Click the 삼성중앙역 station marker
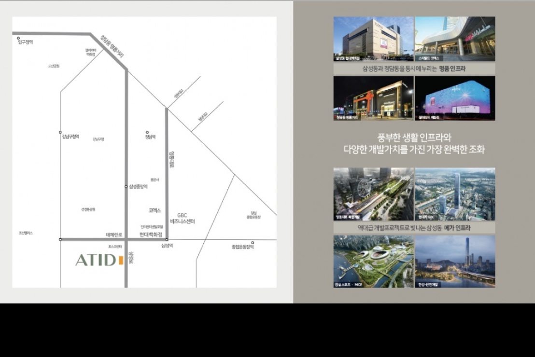Viewport: 535px width, 357px height. [127, 186]
